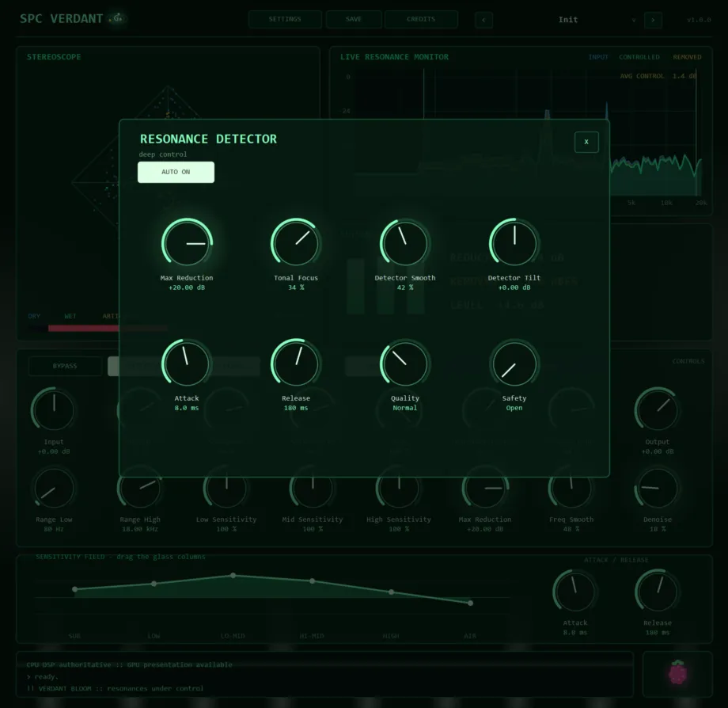Go to the previous preset with the left arrow
This screenshot has height=708, width=728.
pyautogui.click(x=483, y=20)
